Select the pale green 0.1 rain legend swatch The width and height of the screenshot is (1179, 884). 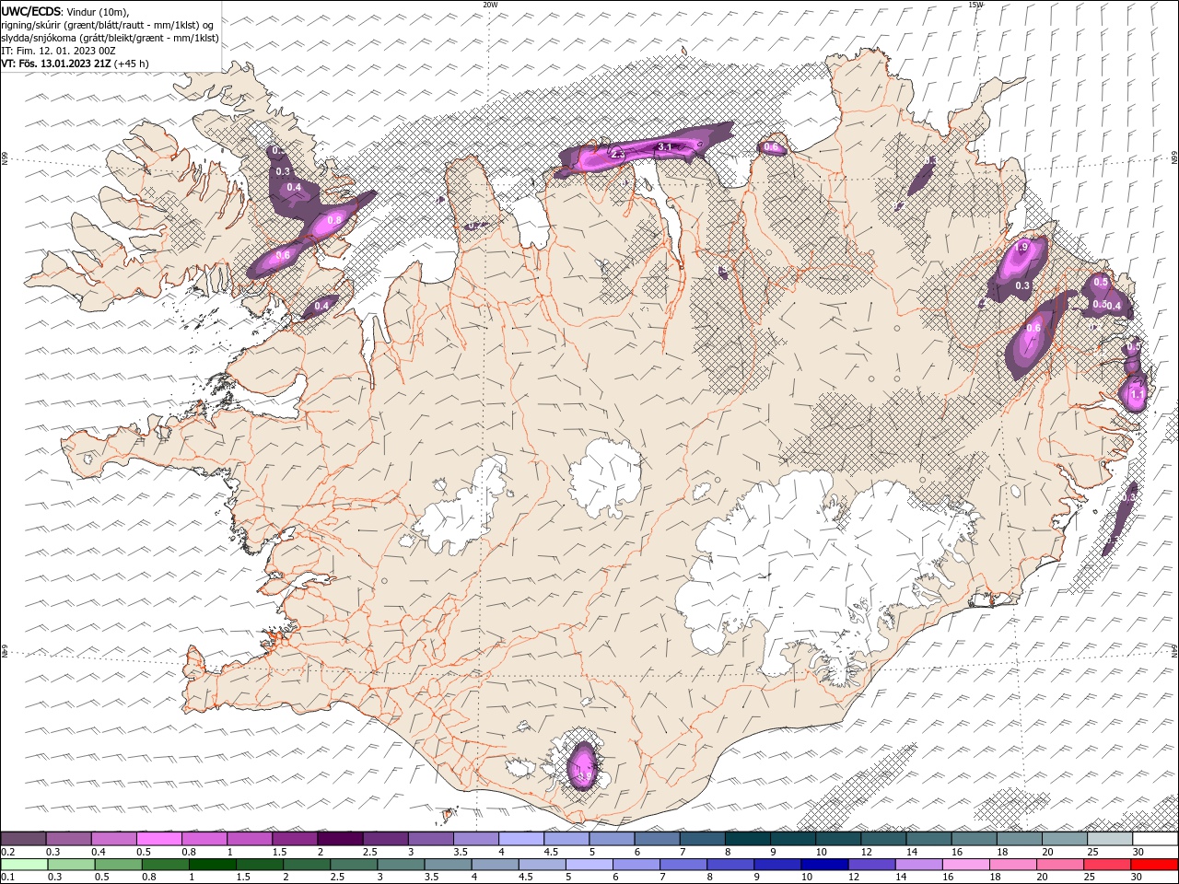[24, 865]
